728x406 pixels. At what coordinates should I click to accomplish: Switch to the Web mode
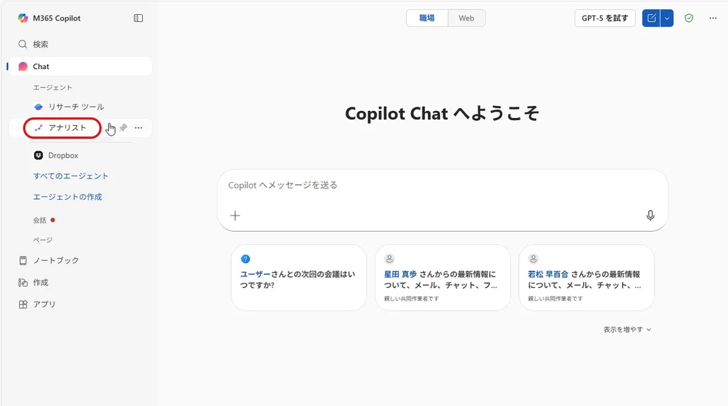466,18
